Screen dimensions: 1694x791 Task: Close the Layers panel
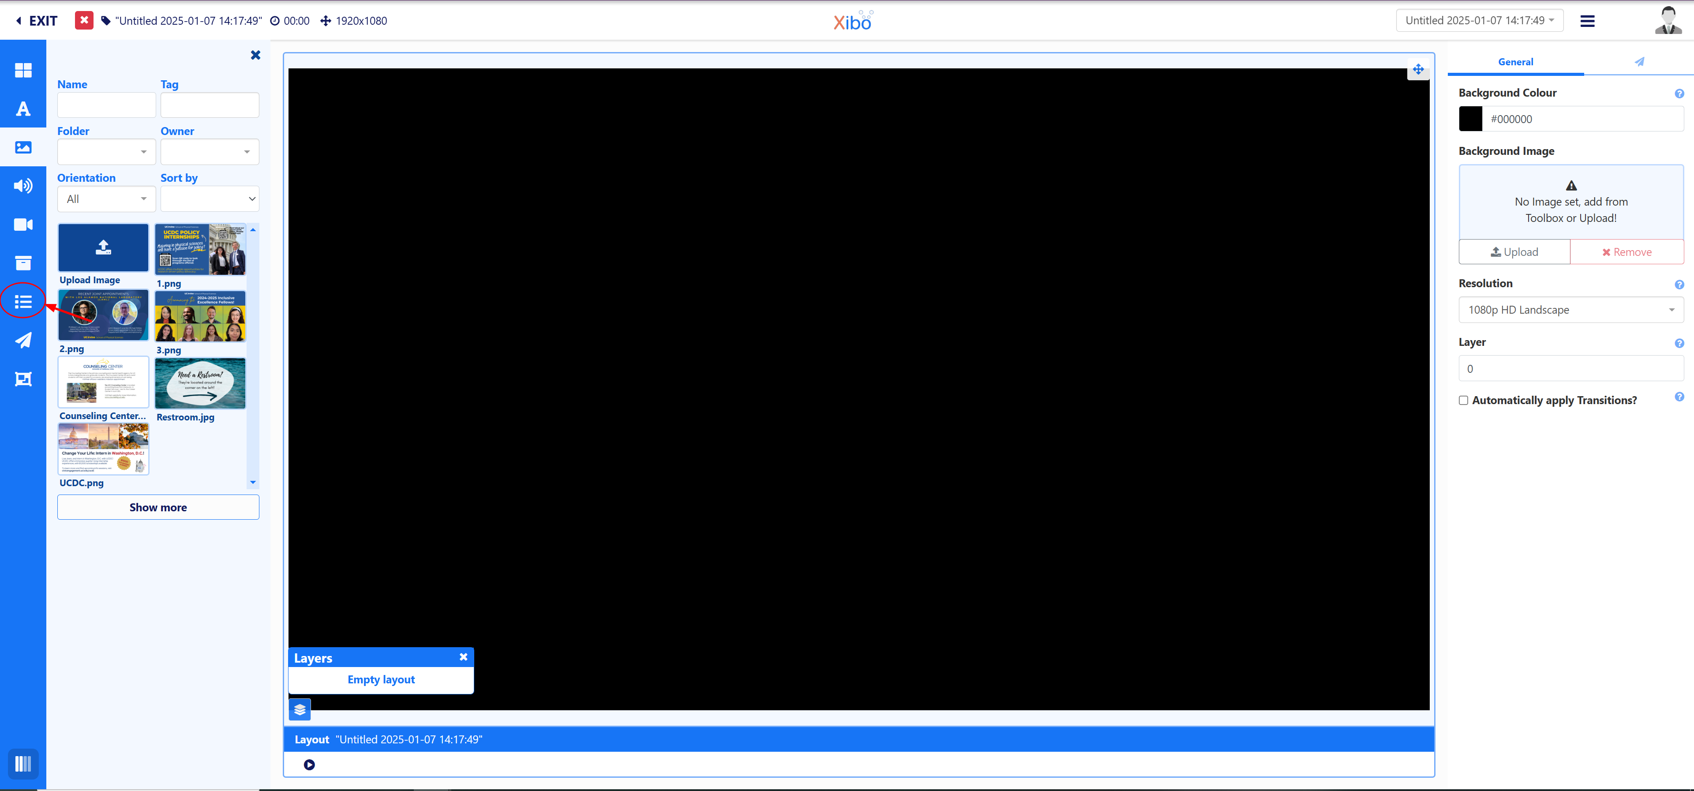[464, 657]
